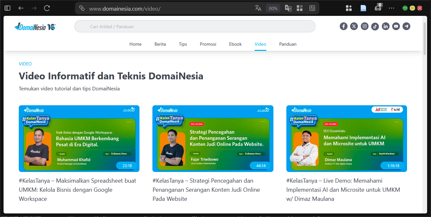Click the translate page icon in toolbar

(x=258, y=8)
